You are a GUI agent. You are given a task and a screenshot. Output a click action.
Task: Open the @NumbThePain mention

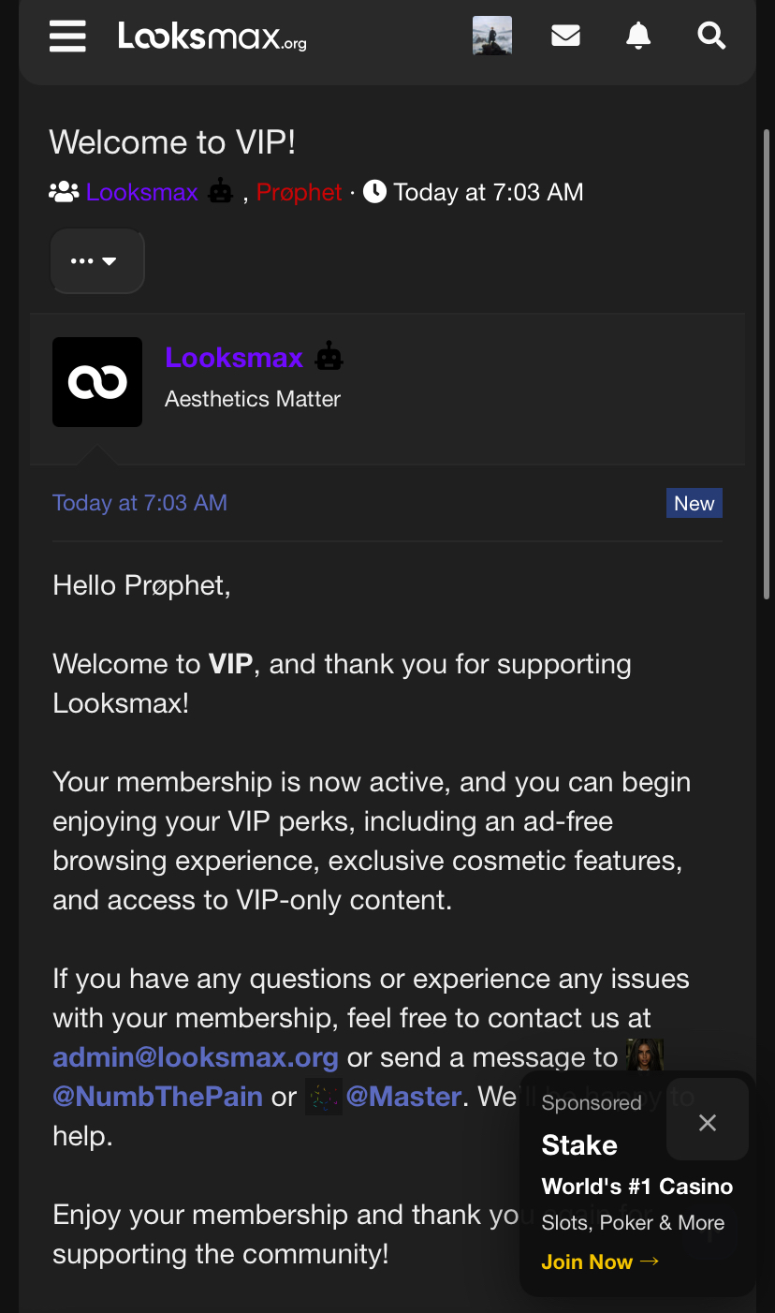click(x=157, y=1097)
